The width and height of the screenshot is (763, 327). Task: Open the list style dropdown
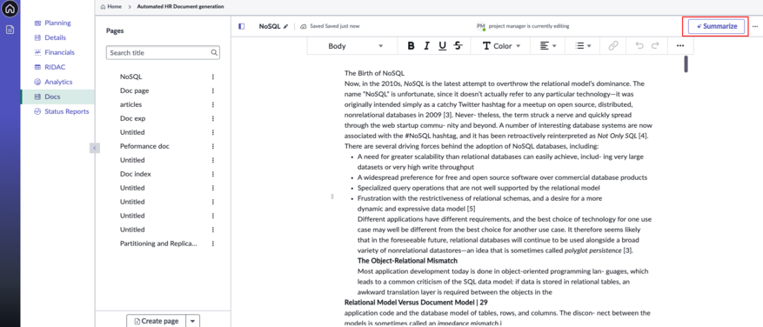(582, 46)
